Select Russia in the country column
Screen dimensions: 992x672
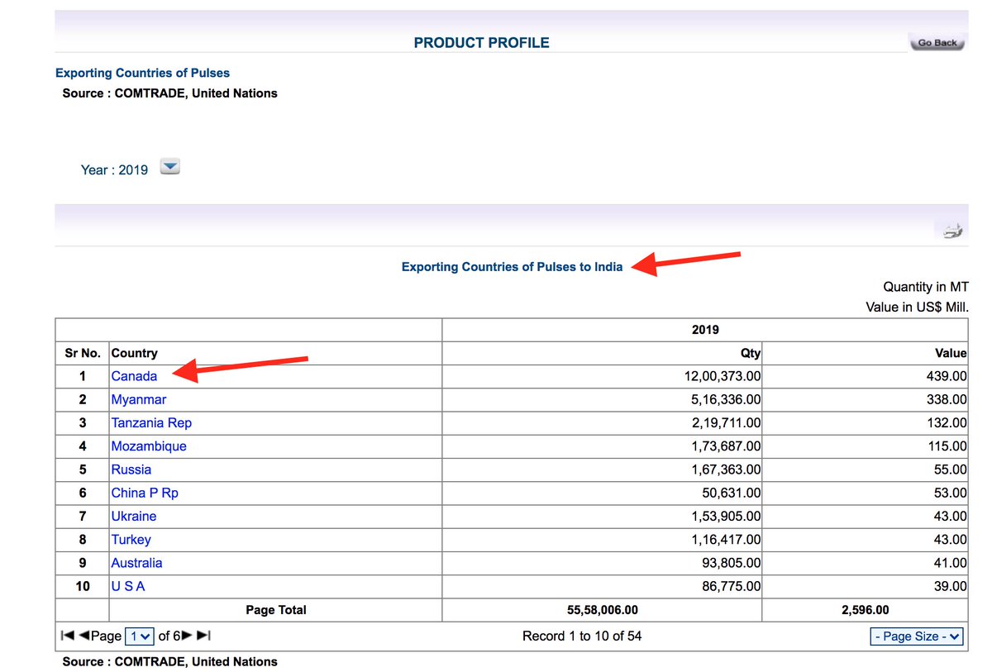point(131,469)
